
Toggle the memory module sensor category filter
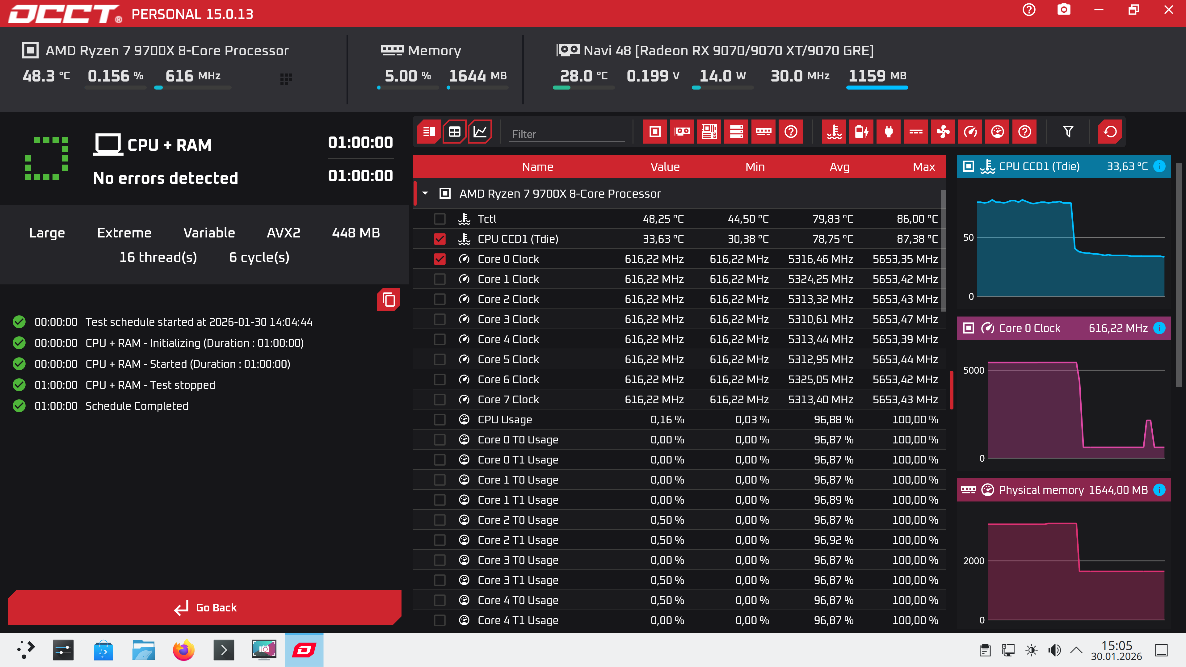pyautogui.click(x=763, y=132)
